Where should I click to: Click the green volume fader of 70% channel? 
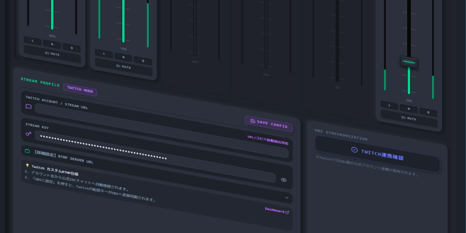pyautogui.click(x=123, y=21)
